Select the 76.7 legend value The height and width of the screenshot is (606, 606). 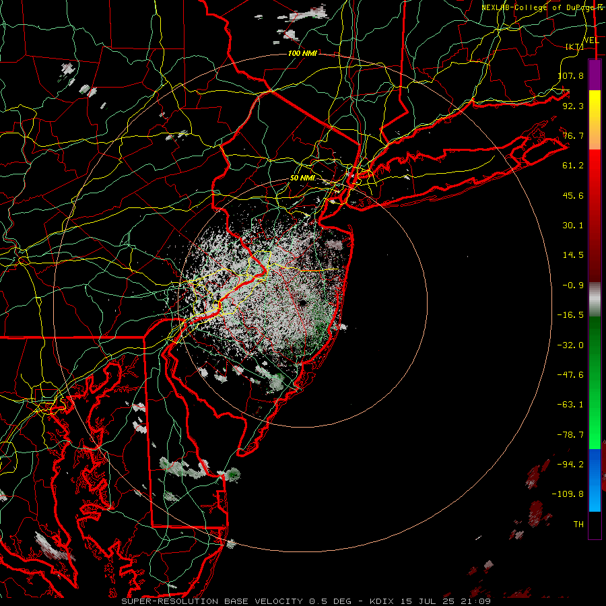coord(573,135)
